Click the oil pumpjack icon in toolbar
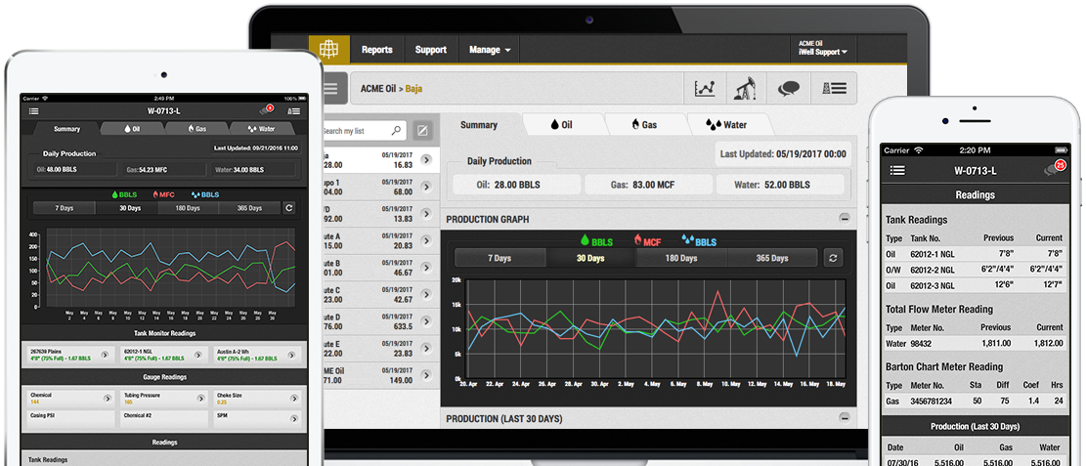Image resolution: width=1086 pixels, height=466 pixels. pyautogui.click(x=747, y=89)
